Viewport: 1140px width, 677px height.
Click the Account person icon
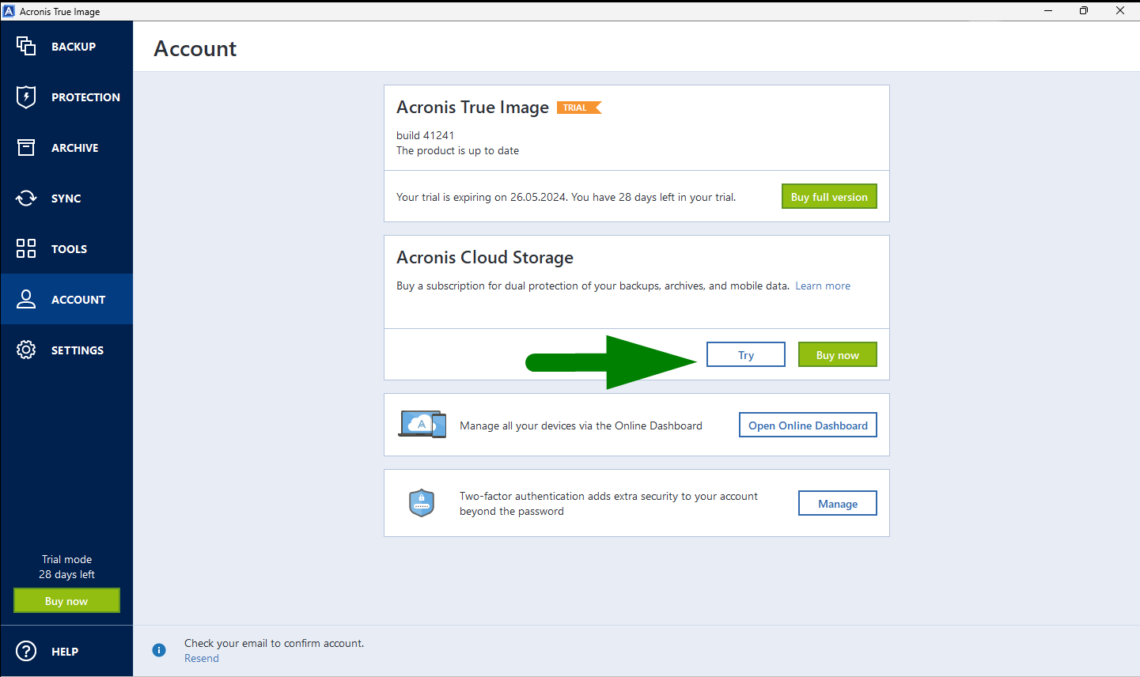coord(26,299)
